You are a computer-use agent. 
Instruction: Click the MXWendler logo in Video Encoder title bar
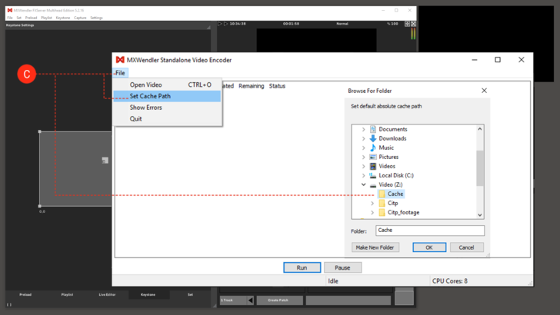pos(120,60)
